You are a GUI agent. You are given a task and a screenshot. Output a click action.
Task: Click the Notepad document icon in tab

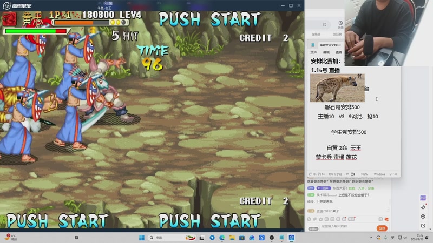(313, 45)
